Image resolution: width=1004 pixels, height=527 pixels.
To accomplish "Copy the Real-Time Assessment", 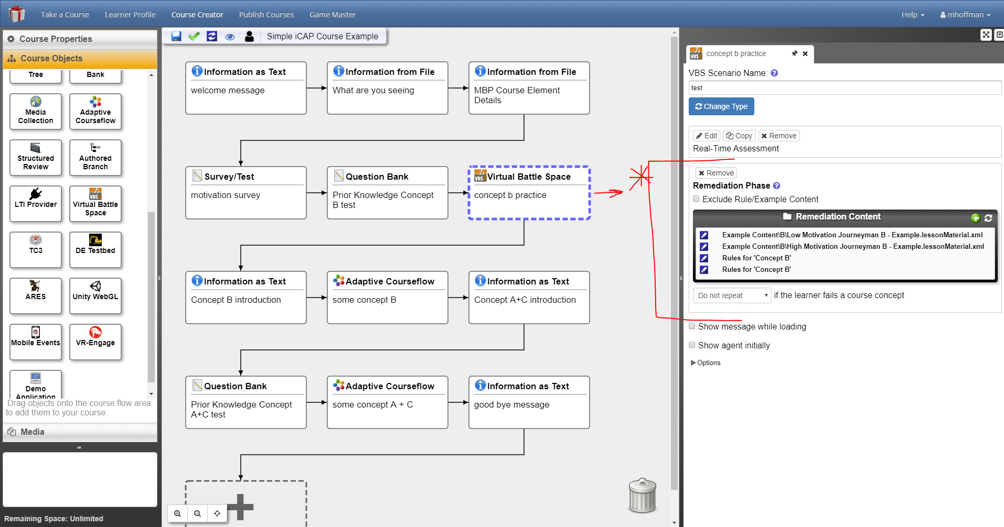I will pos(739,136).
